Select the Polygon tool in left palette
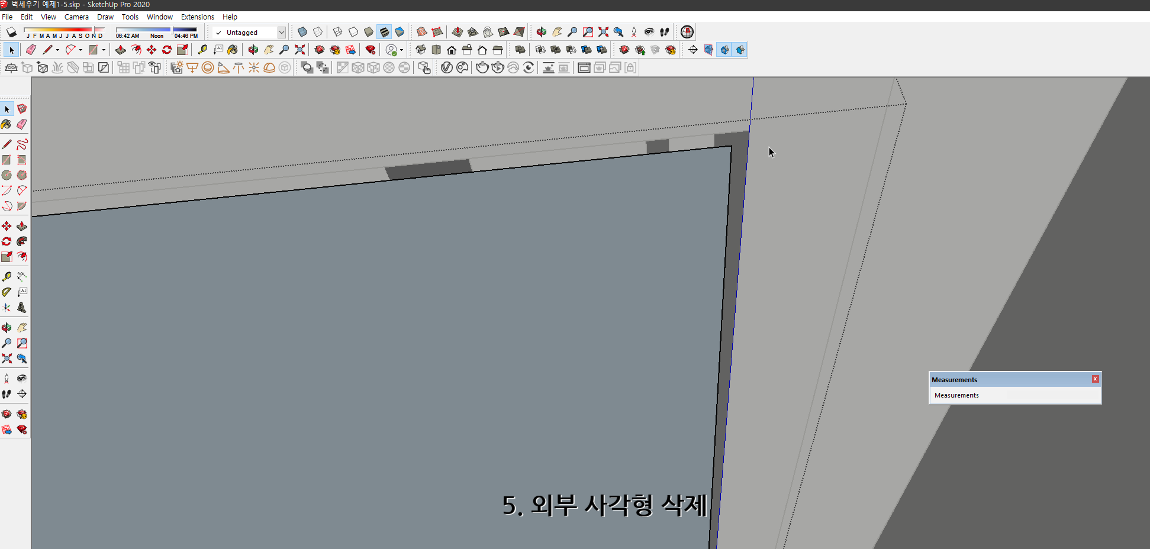This screenshot has width=1150, height=549. pyautogui.click(x=22, y=175)
